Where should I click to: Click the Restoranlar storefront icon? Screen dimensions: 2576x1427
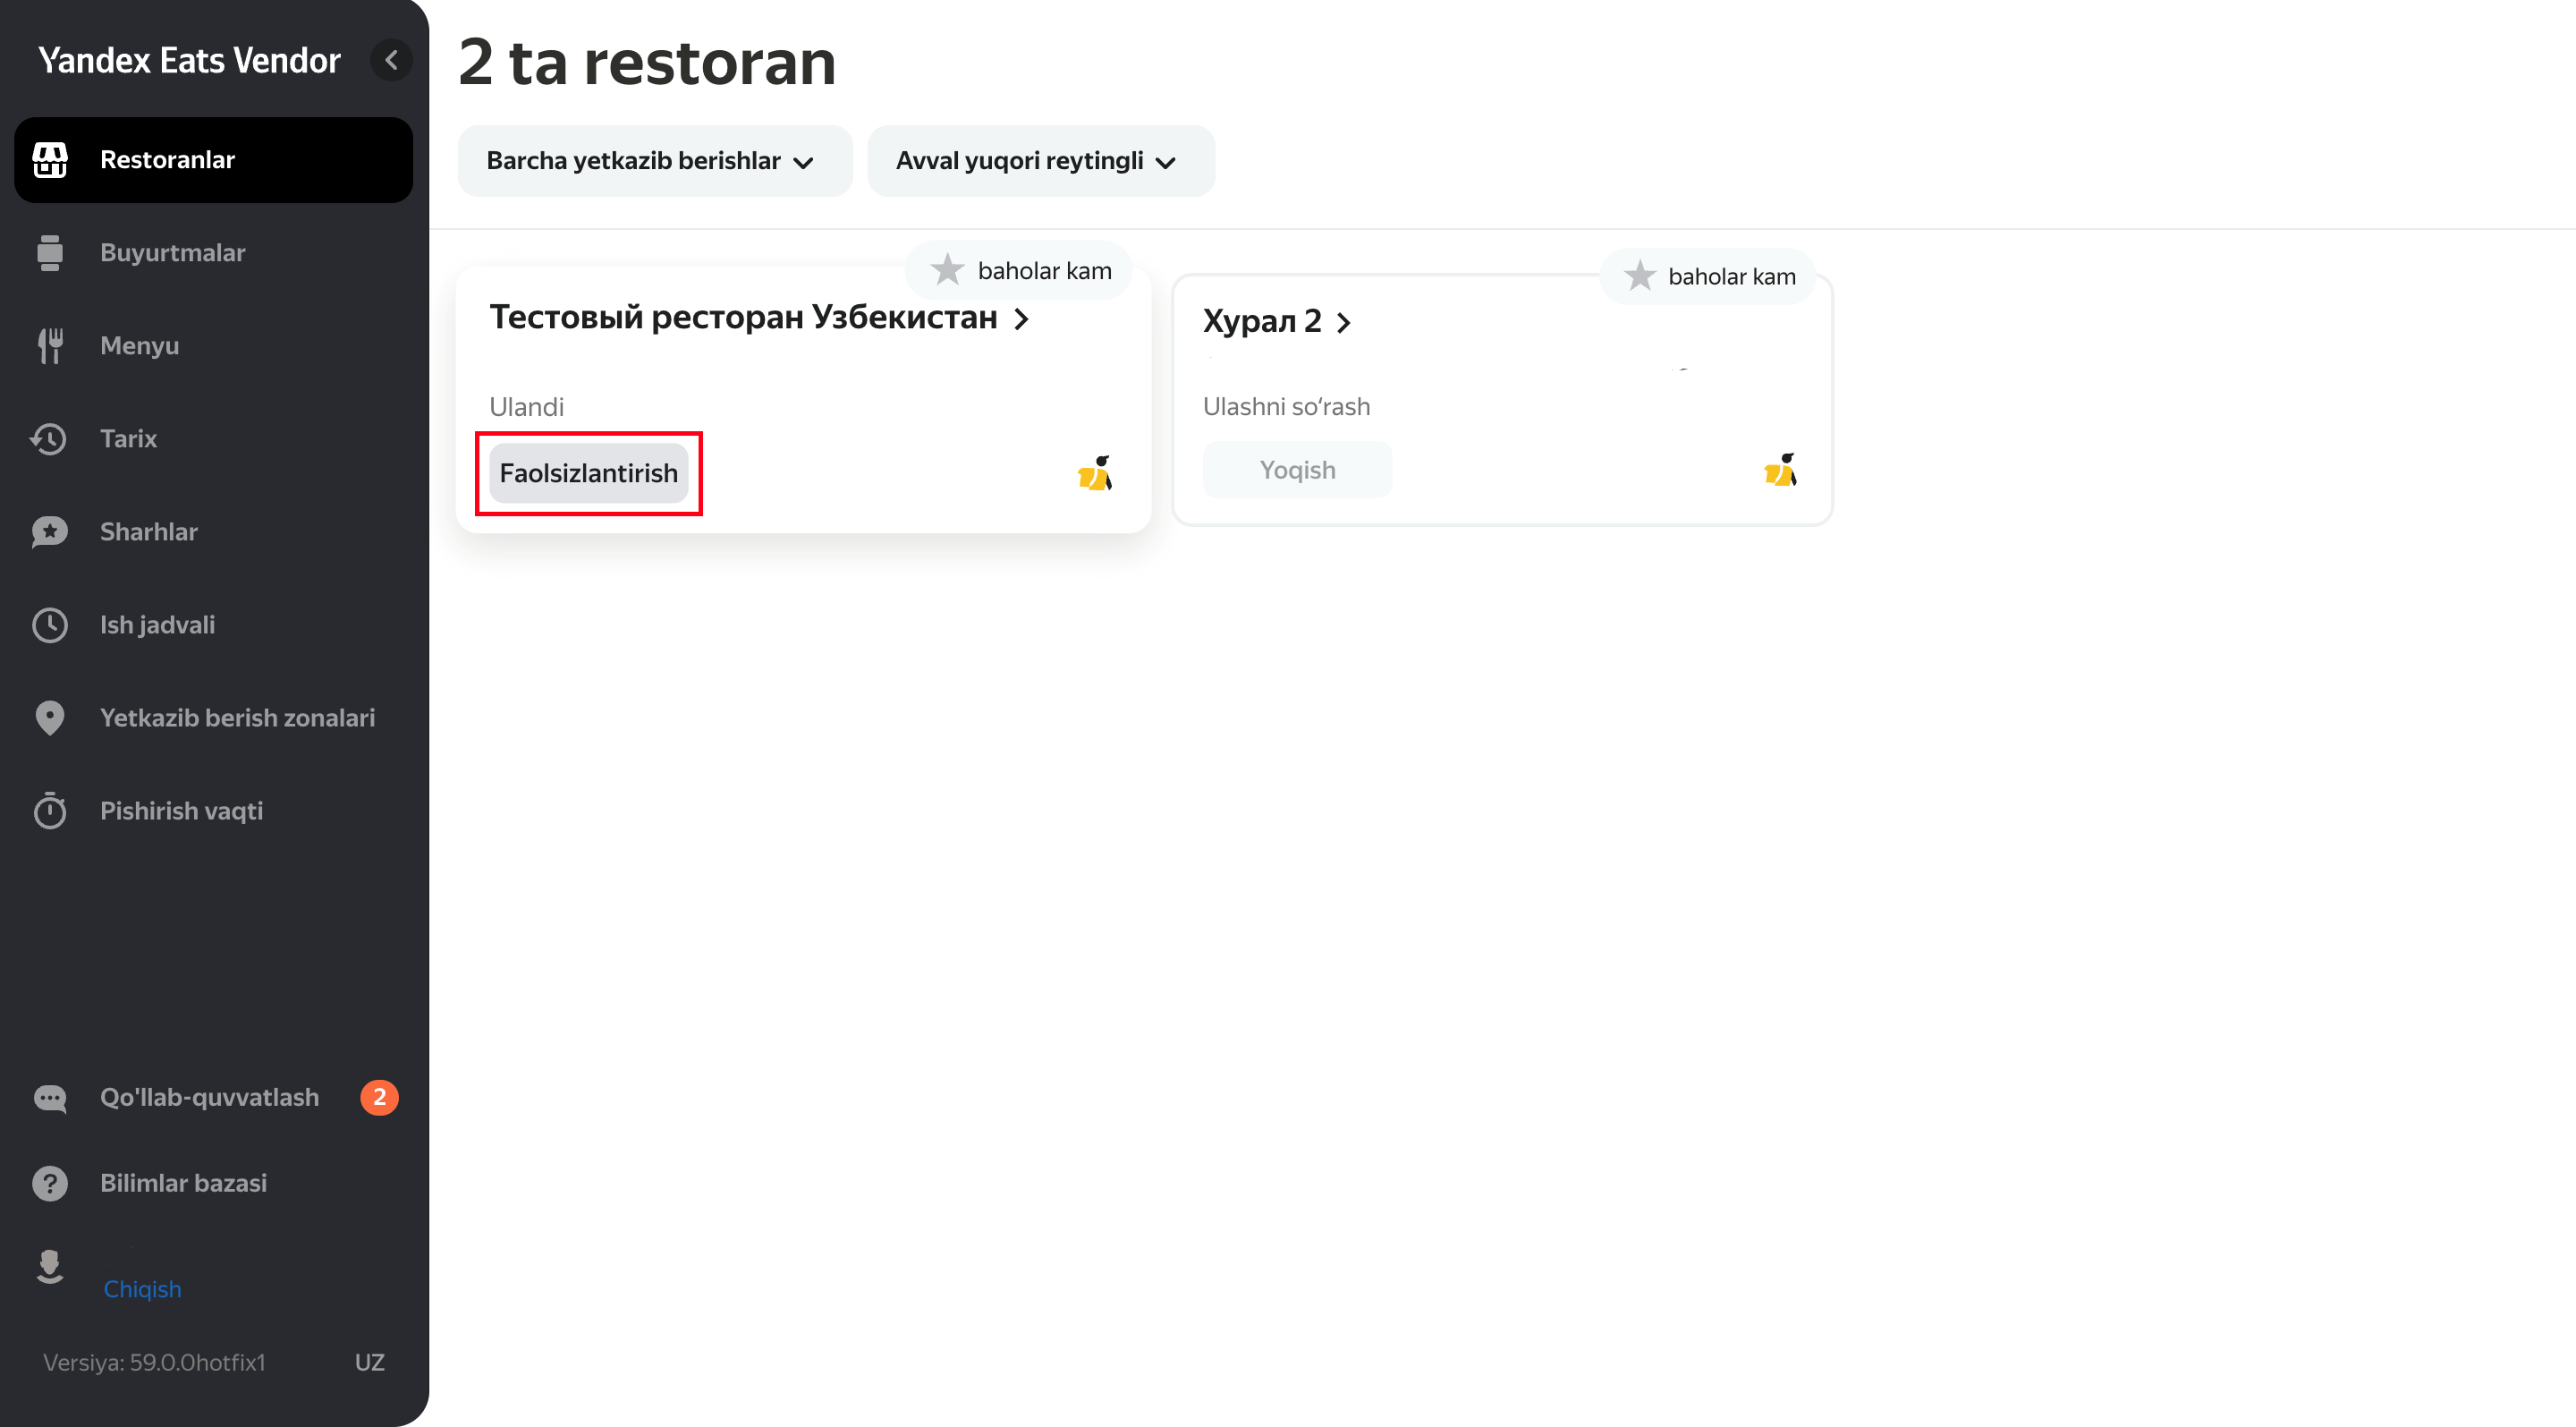50,160
